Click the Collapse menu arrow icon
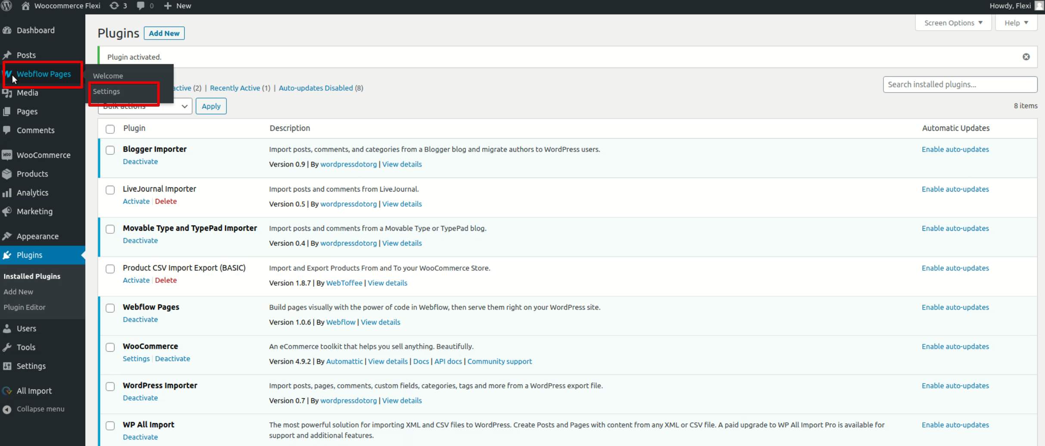Viewport: 1045px width, 446px height. click(7, 409)
